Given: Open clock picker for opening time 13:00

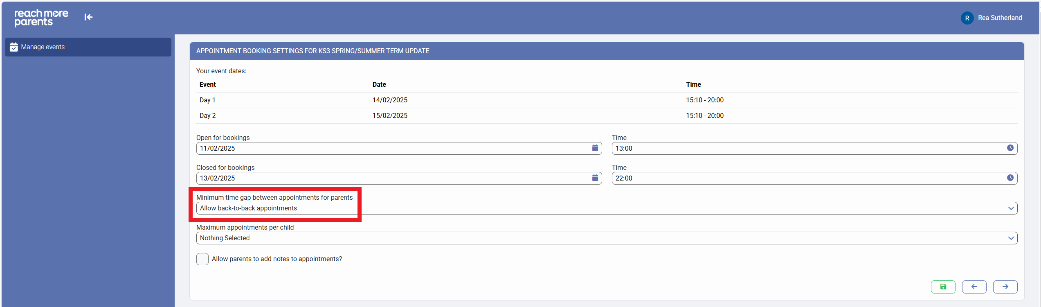Looking at the screenshot, I should (x=1010, y=148).
